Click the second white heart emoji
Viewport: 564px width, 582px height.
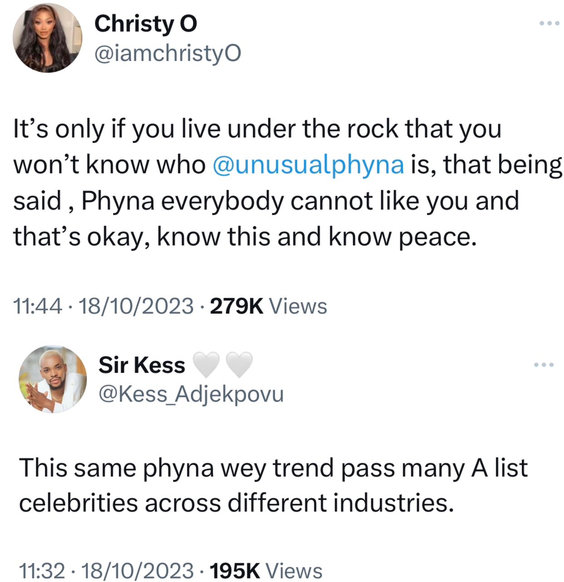(239, 365)
